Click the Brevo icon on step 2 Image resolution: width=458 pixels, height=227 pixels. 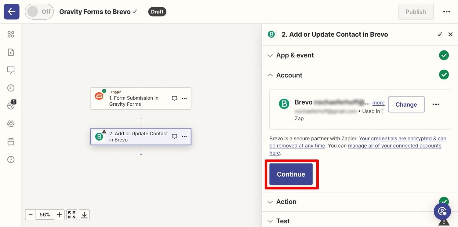pyautogui.click(x=99, y=137)
